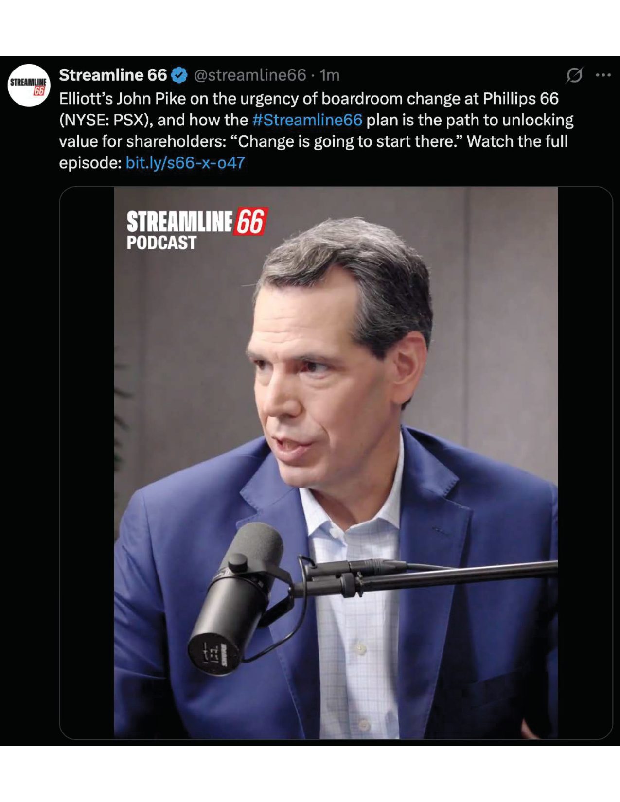Open the Streamline 66 display name
This screenshot has width=620, height=802.
(113, 75)
